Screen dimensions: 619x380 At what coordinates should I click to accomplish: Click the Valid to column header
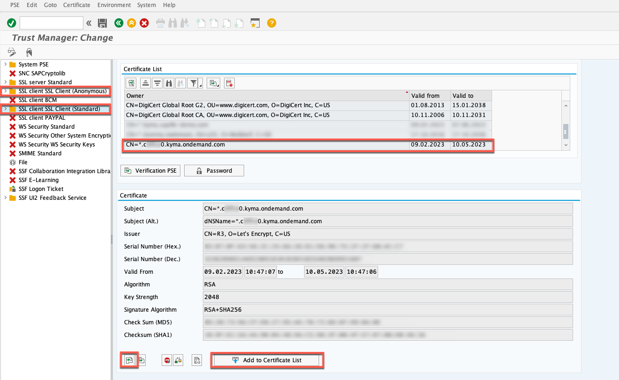(x=471, y=95)
